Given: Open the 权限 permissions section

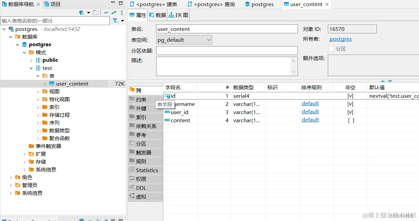Looking at the screenshot, I should pyautogui.click(x=146, y=179).
